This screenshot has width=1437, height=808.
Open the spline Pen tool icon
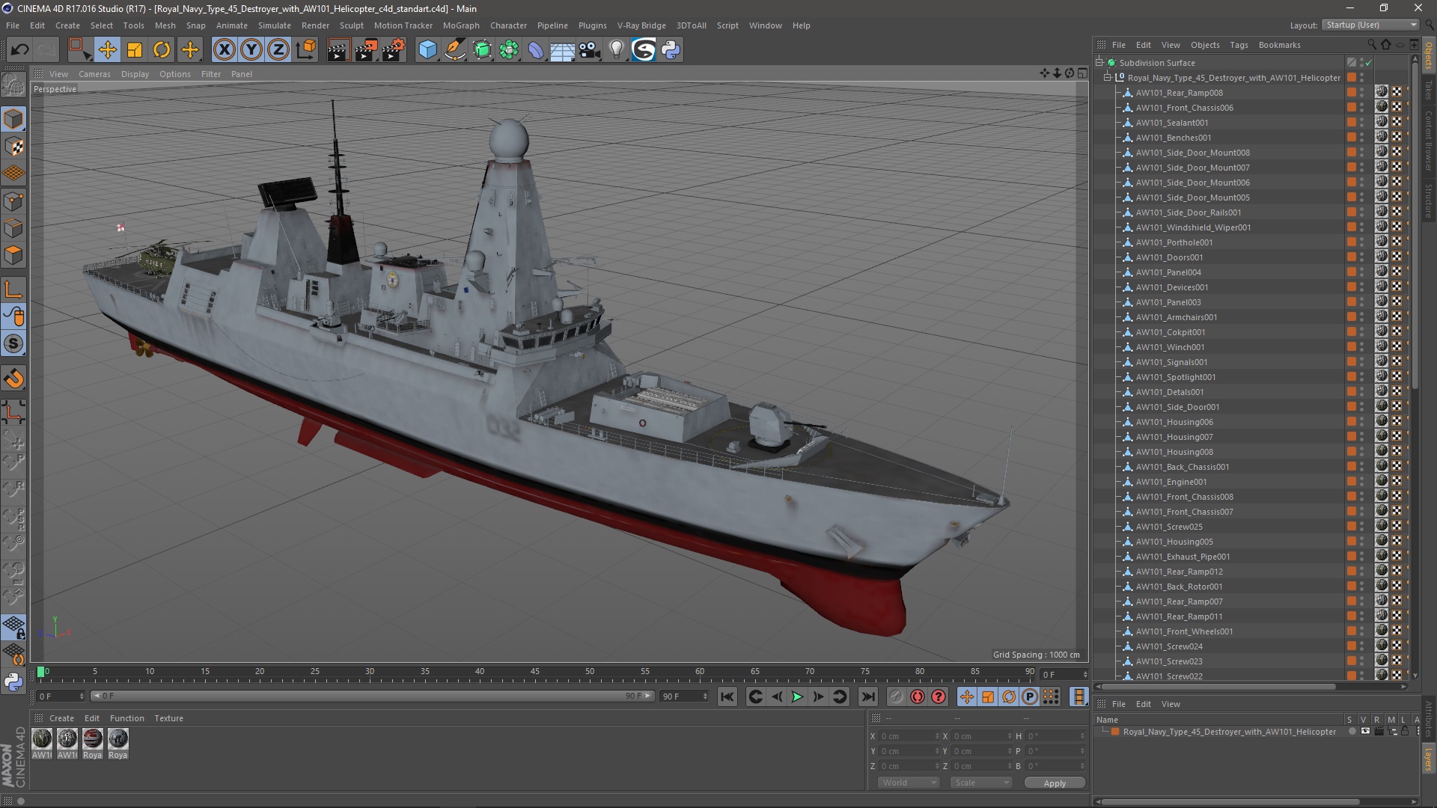[455, 50]
